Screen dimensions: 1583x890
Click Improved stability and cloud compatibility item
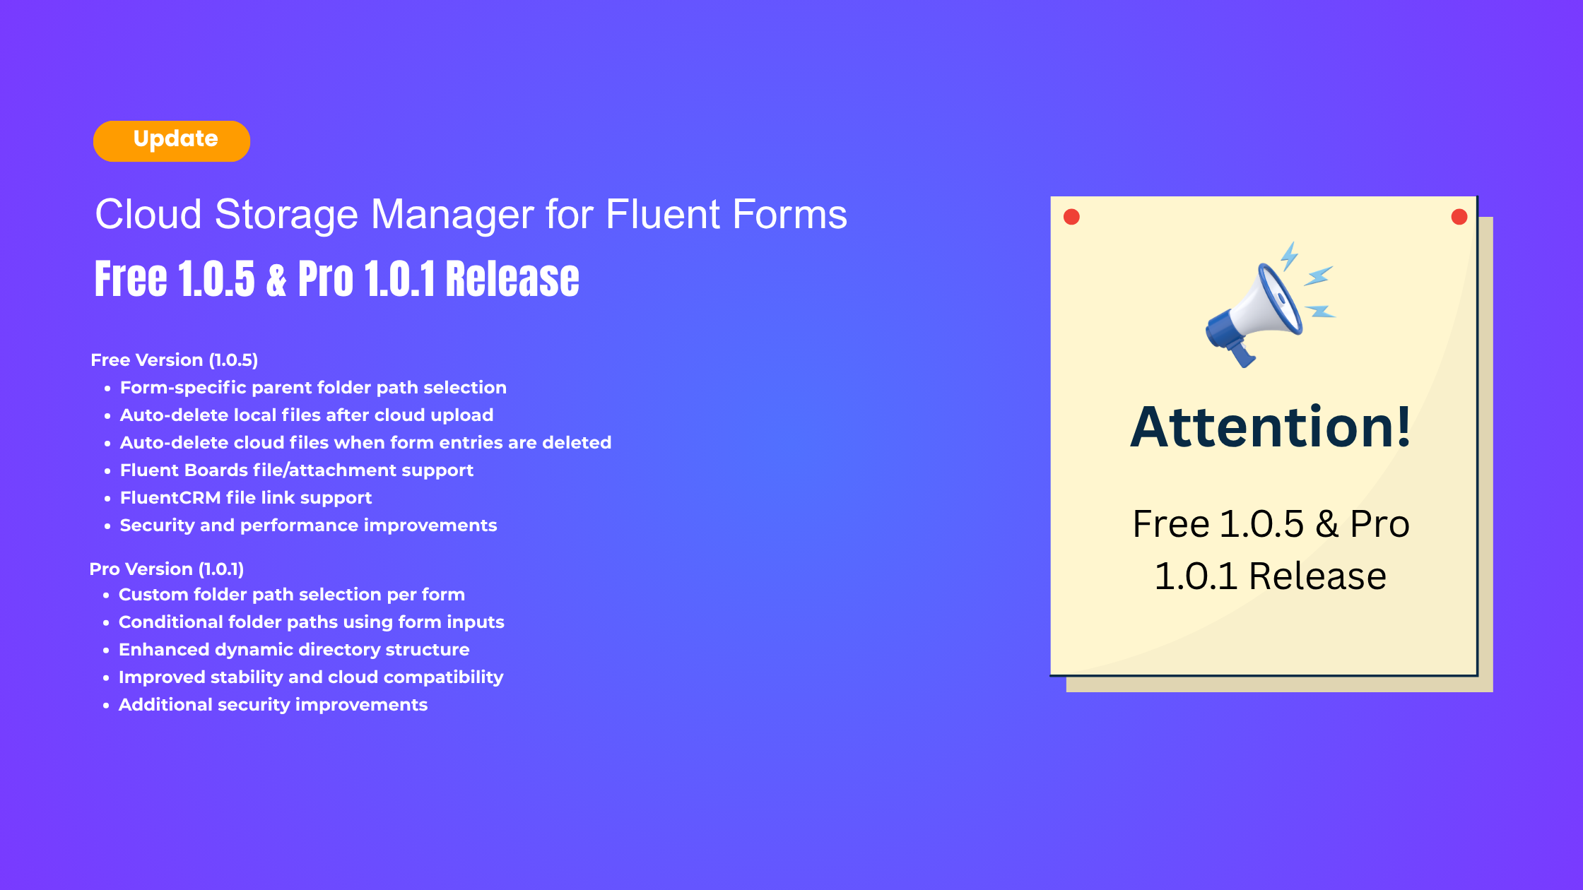[311, 677]
